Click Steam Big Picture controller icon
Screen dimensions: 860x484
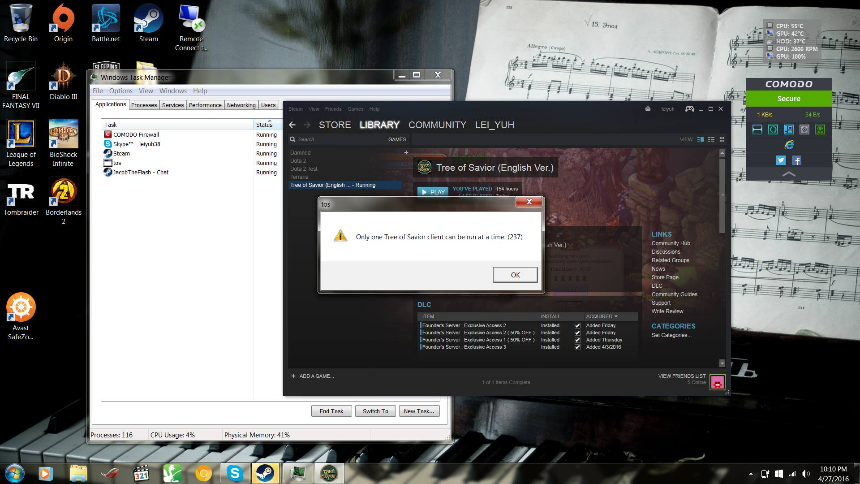(x=689, y=109)
